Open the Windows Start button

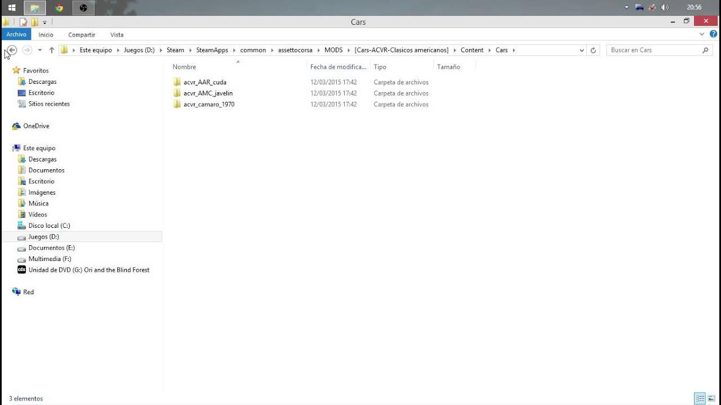pyautogui.click(x=12, y=8)
